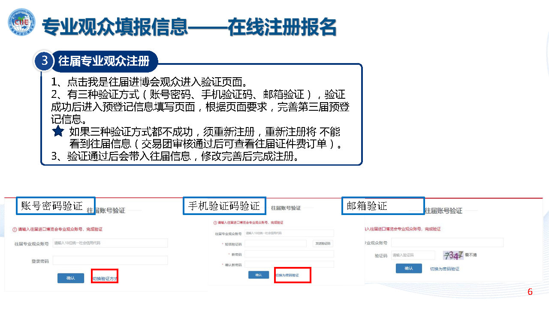The image size is (549, 309).
Task: Click 往届账号验证 heading in the phone code verification panel
Action: click(286, 208)
